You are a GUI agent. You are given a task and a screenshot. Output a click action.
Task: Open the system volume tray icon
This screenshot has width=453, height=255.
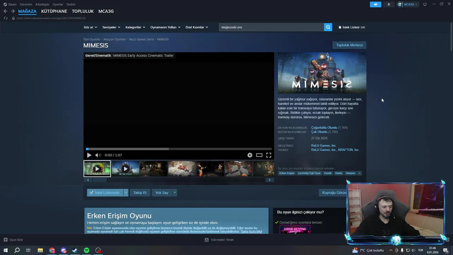(x=413, y=250)
